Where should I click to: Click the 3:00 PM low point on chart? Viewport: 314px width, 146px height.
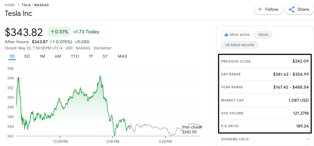(x=115, y=135)
